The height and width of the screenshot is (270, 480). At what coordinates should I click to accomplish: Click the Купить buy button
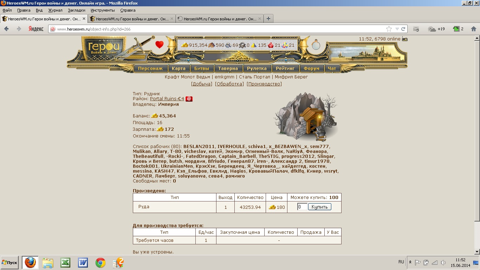click(x=319, y=207)
